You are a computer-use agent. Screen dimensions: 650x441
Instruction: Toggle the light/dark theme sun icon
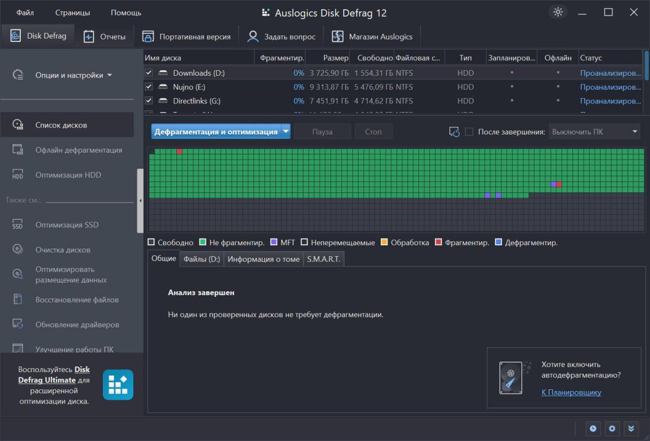pos(558,12)
